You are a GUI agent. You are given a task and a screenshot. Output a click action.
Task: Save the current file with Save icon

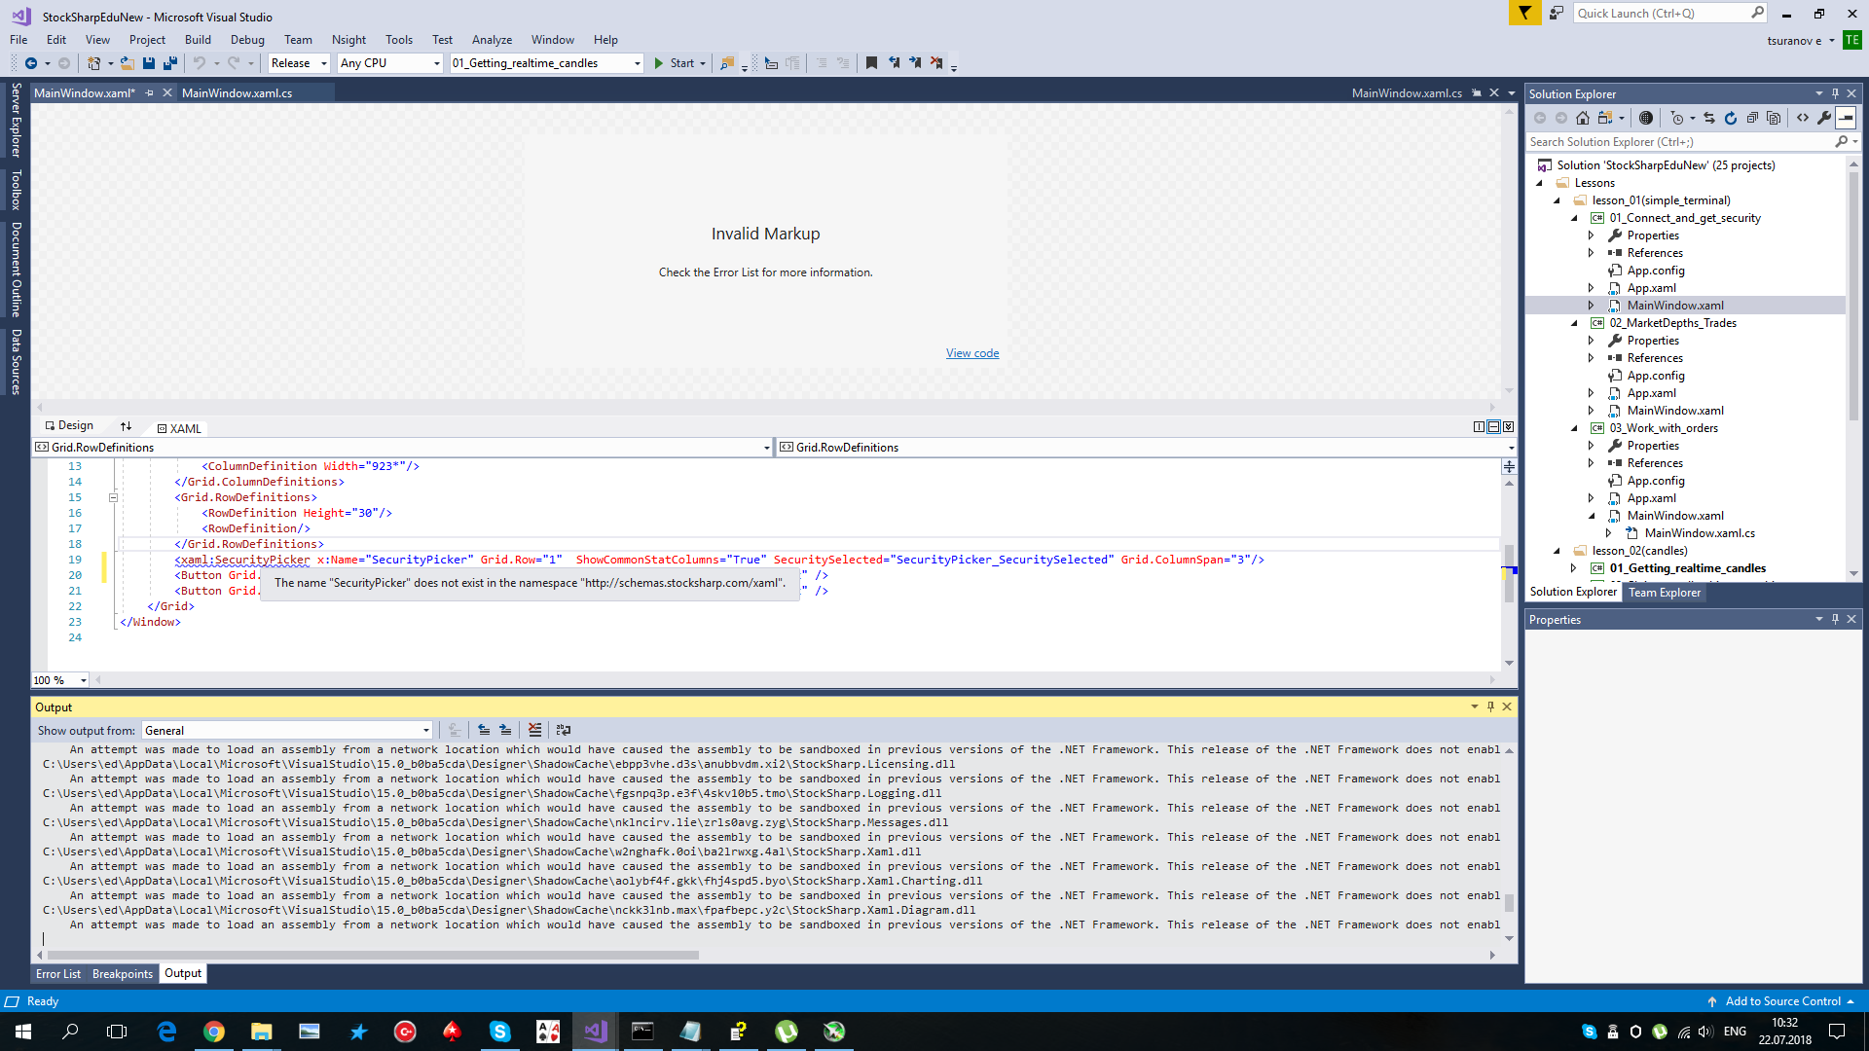[x=149, y=63]
